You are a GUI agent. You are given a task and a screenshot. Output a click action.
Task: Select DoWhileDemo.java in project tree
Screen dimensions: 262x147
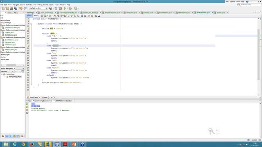[11, 40]
